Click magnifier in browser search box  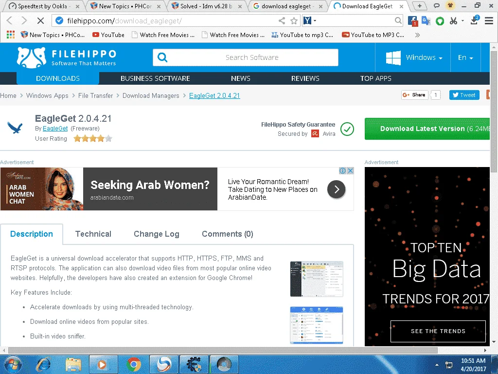[398, 20]
